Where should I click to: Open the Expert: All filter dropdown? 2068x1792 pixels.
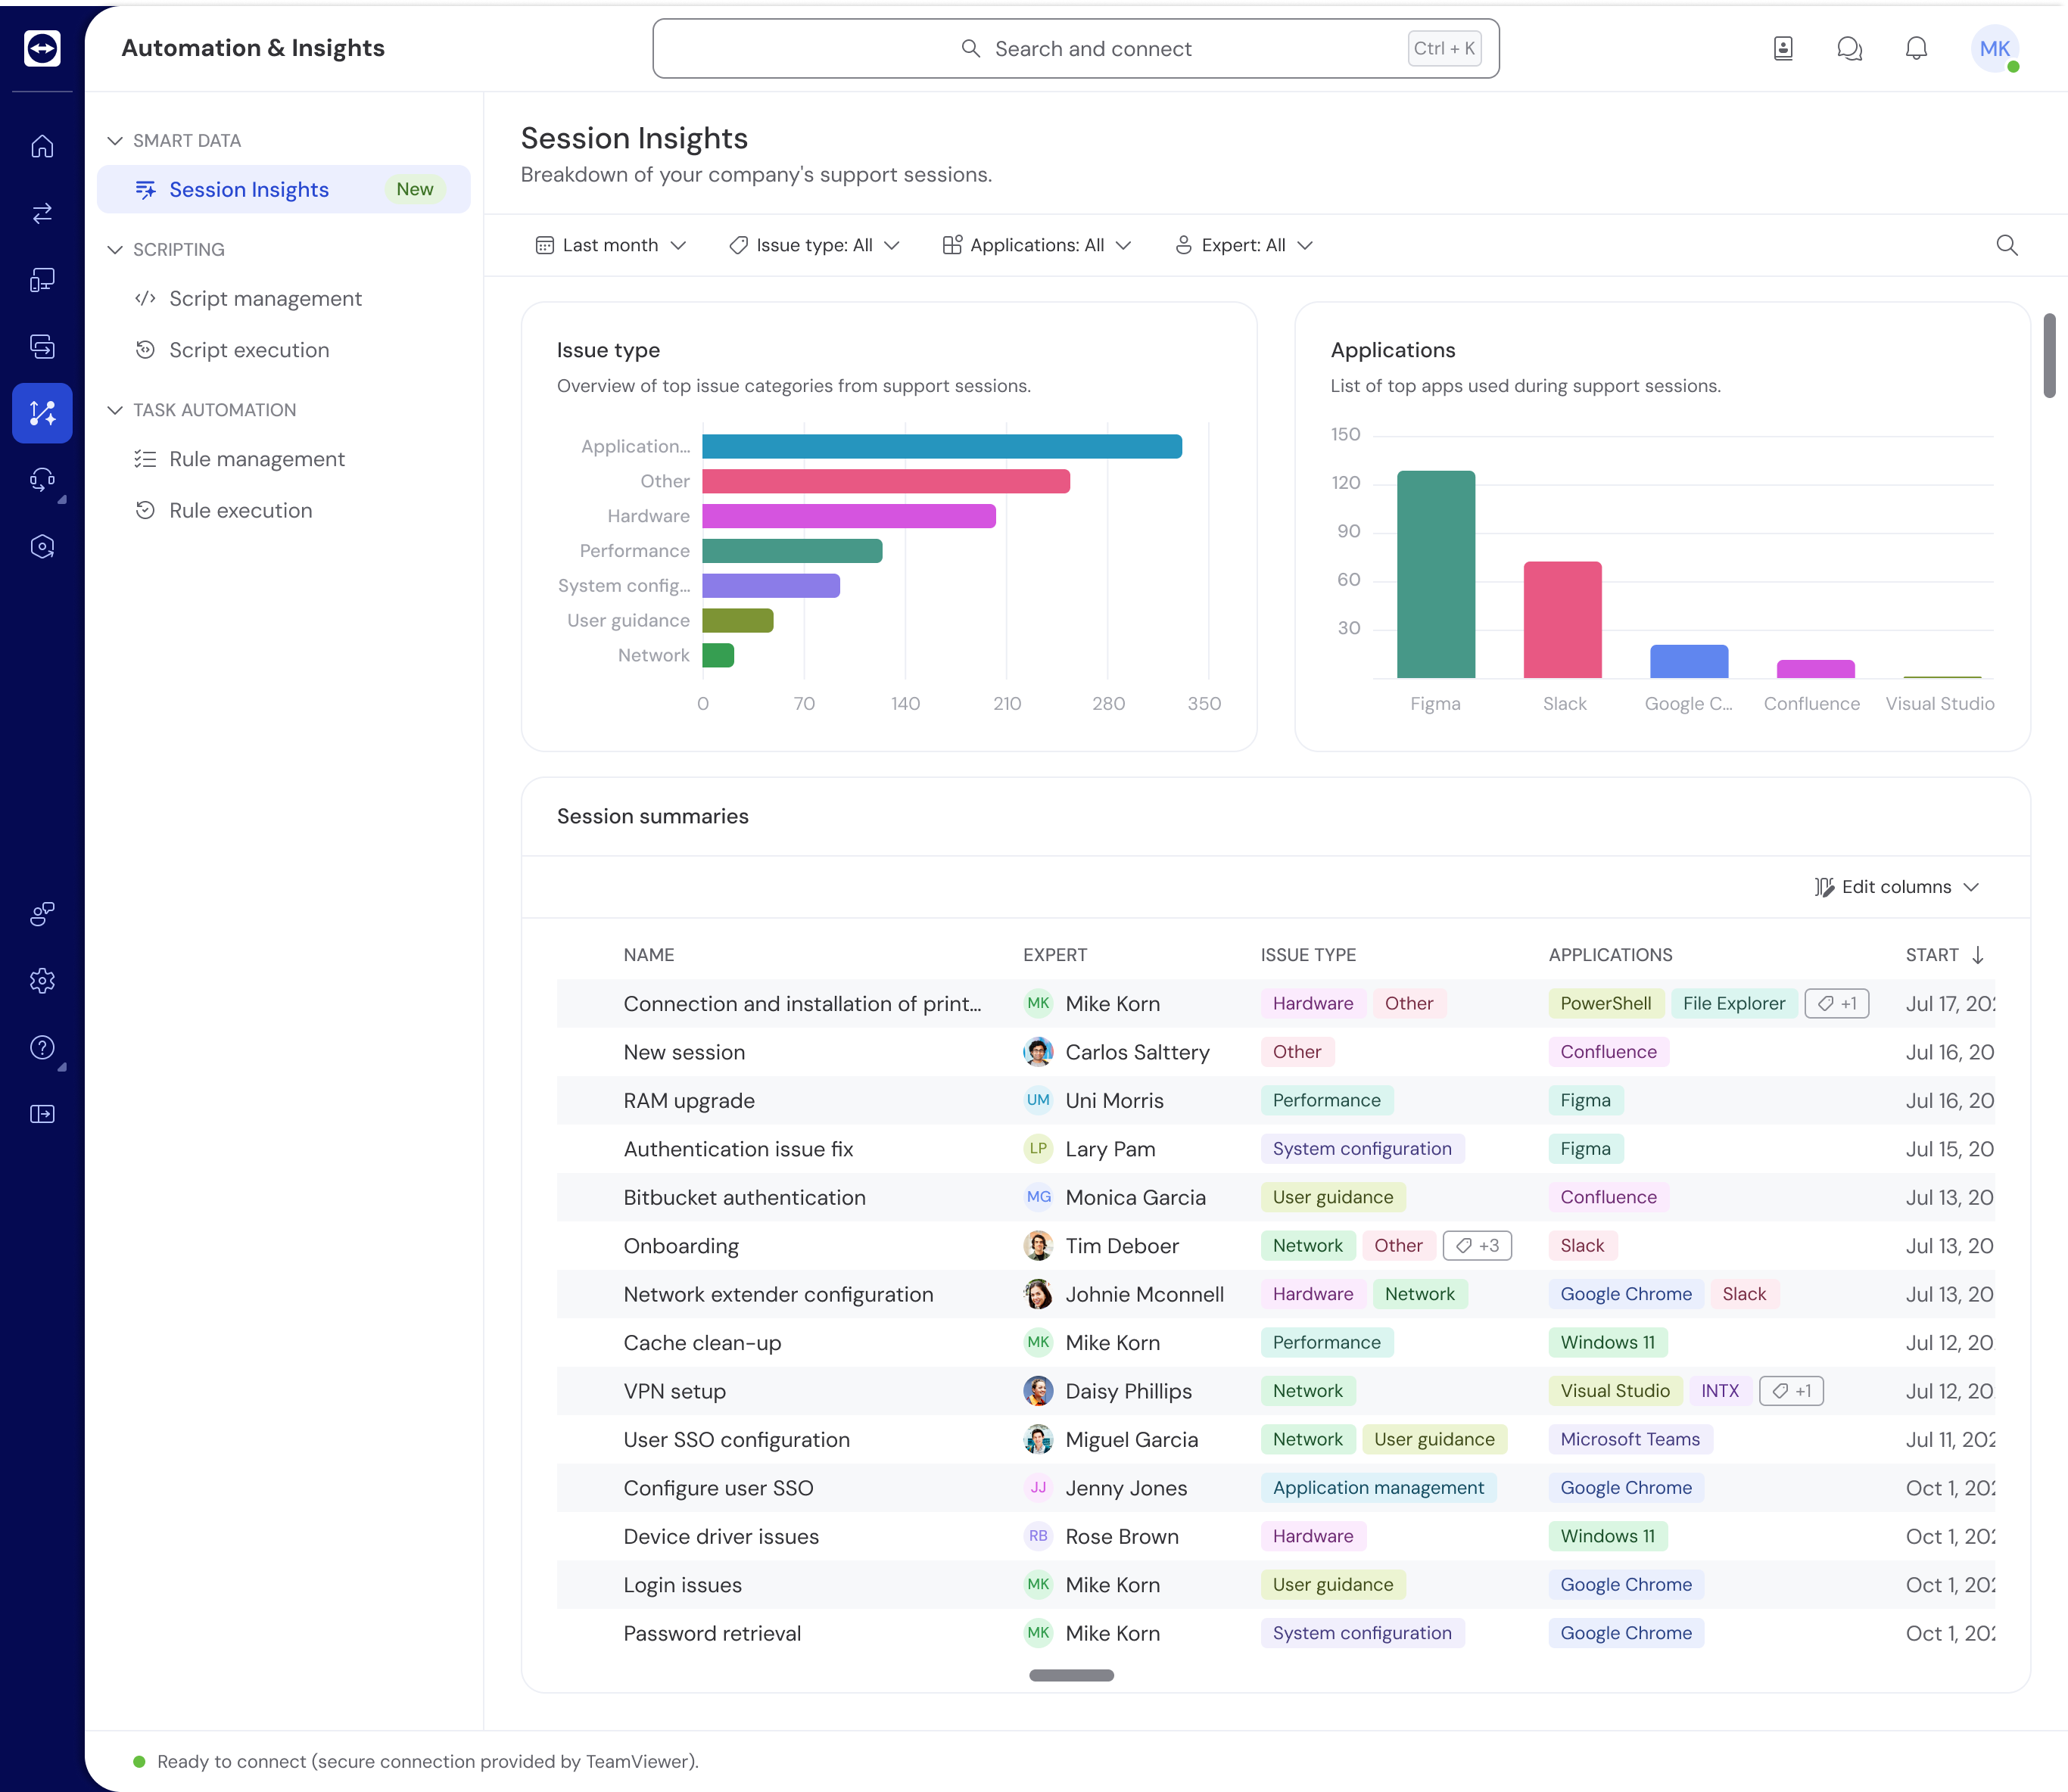[1243, 244]
